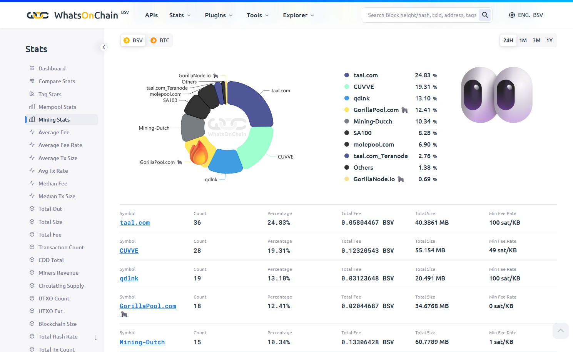Click the mint-green CUVVE donut slice
Image resolution: width=573 pixels, height=352 pixels.
coord(258,146)
